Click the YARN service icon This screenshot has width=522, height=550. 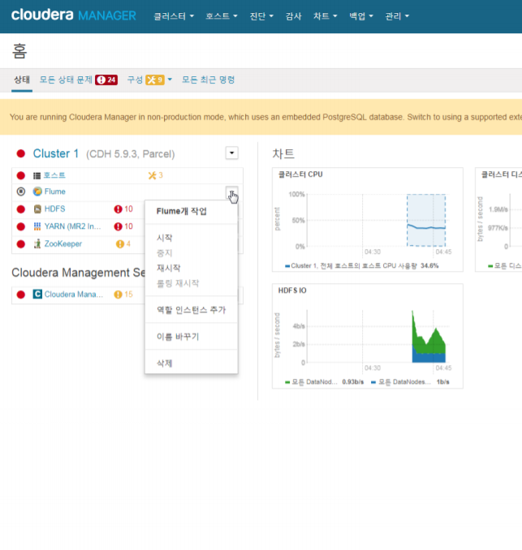pyautogui.click(x=37, y=226)
